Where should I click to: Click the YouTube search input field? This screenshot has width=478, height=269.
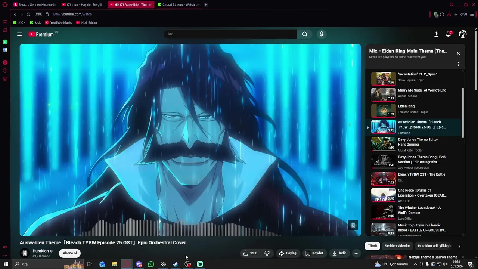pos(230,34)
